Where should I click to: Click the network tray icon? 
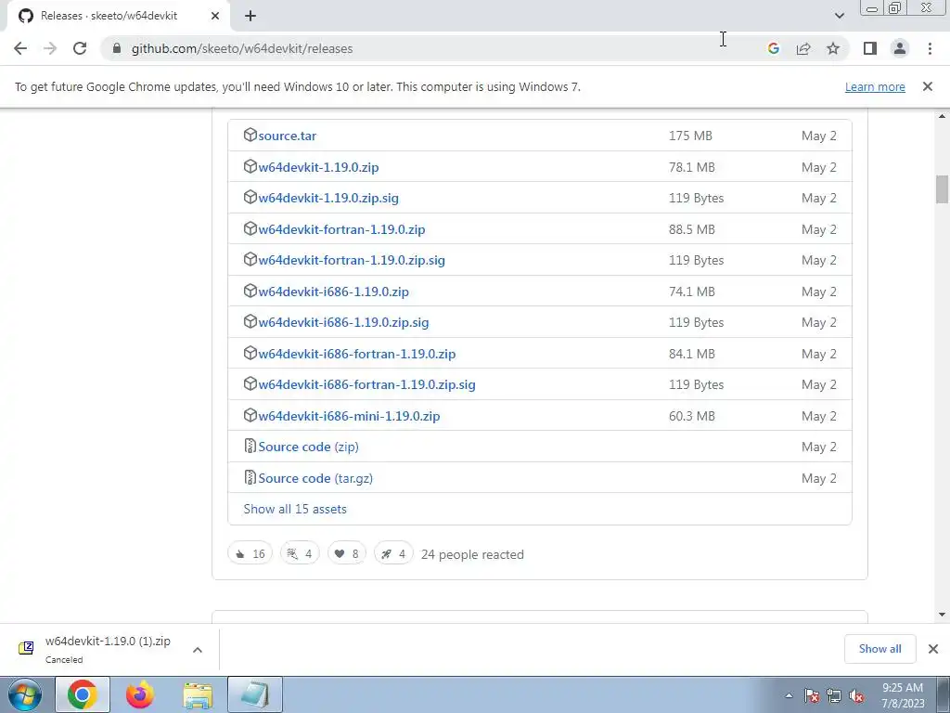tap(834, 696)
